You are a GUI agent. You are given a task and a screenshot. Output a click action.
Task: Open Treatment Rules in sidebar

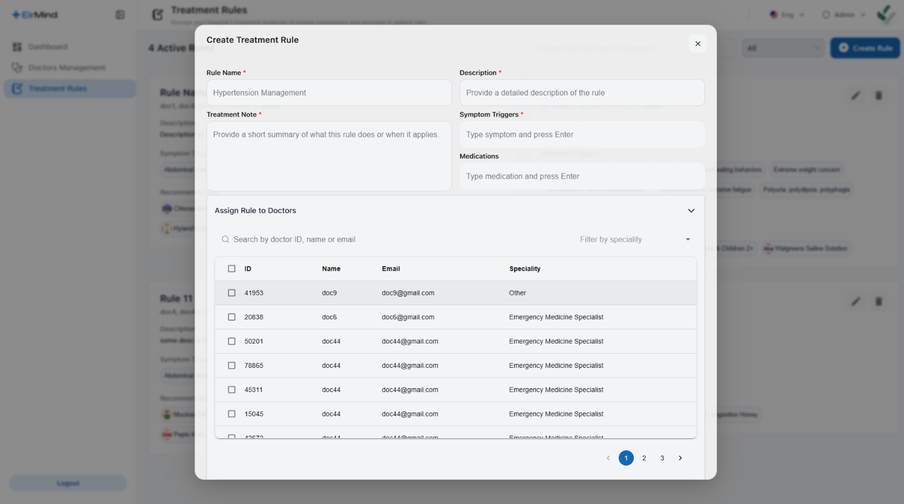[70, 89]
